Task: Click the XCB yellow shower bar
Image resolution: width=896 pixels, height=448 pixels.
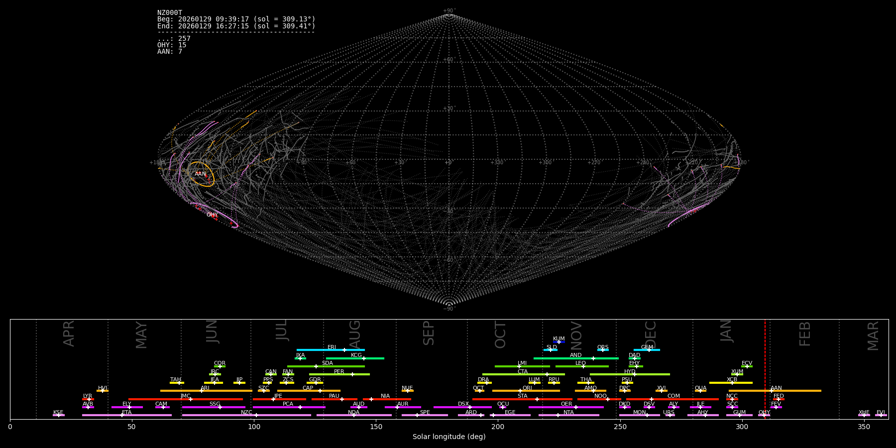Action: [731, 383]
